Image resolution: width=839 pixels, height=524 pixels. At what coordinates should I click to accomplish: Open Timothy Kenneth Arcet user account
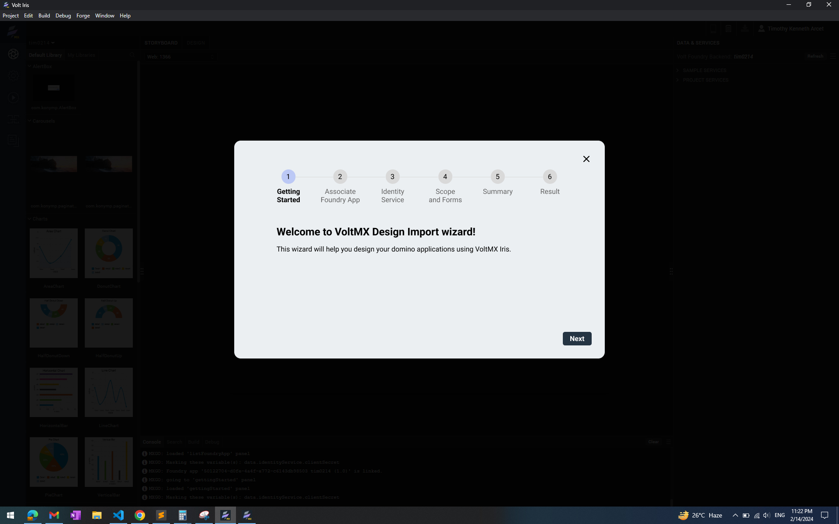point(791,29)
